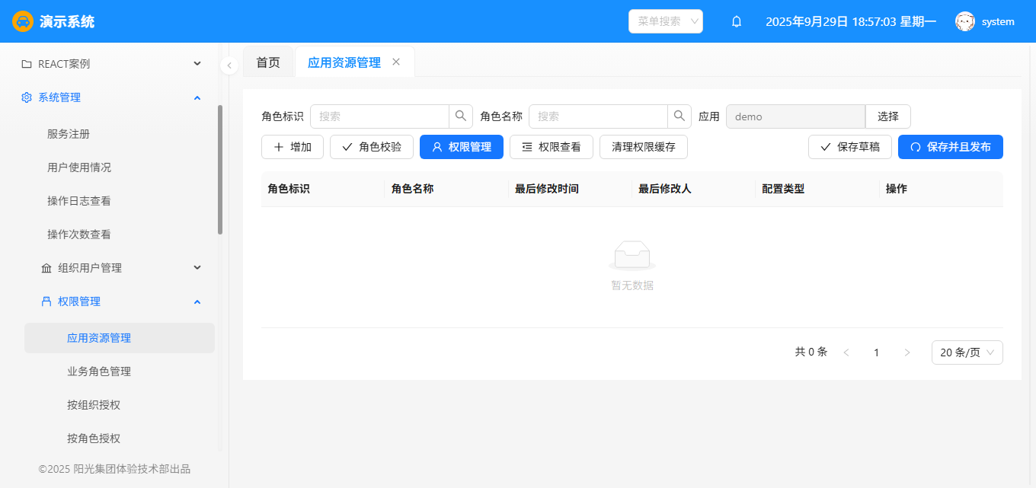Screen dimensions: 1036x488
Task: Close the 应用资源管理 tab
Action: coord(396,62)
